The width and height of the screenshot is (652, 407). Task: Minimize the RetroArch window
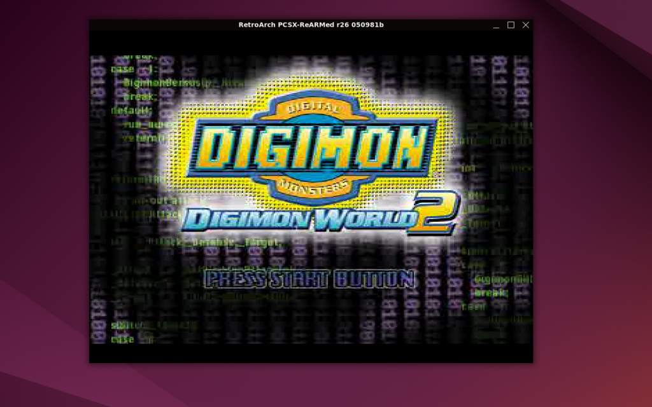coord(496,25)
